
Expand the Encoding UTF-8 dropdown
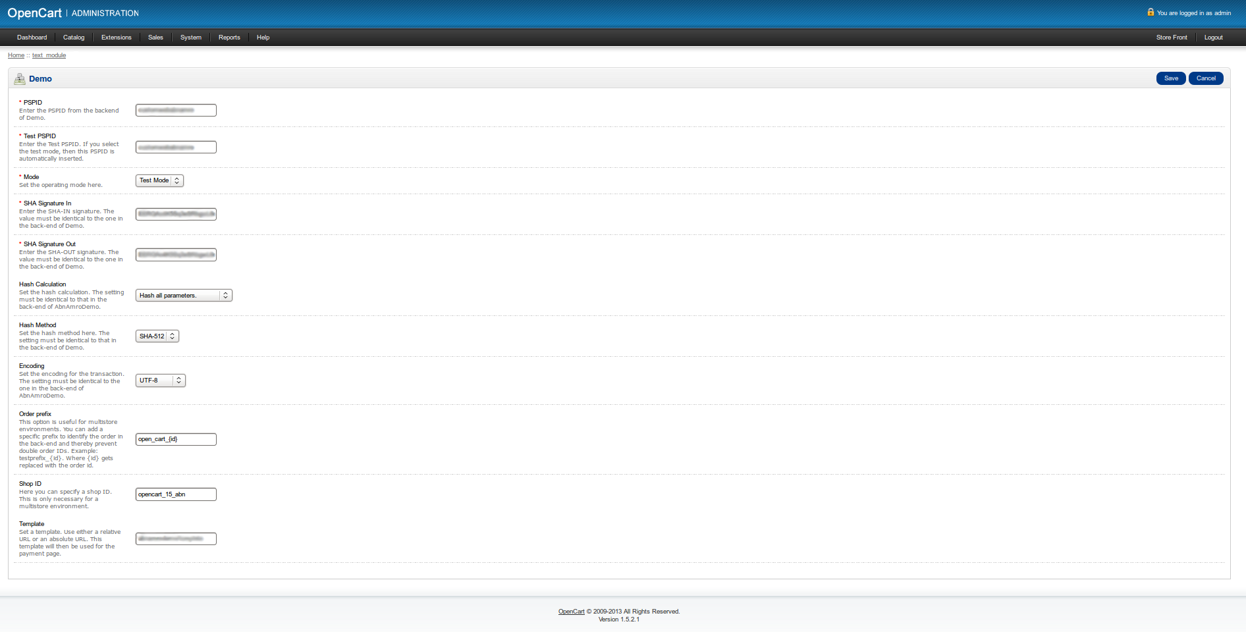point(160,381)
